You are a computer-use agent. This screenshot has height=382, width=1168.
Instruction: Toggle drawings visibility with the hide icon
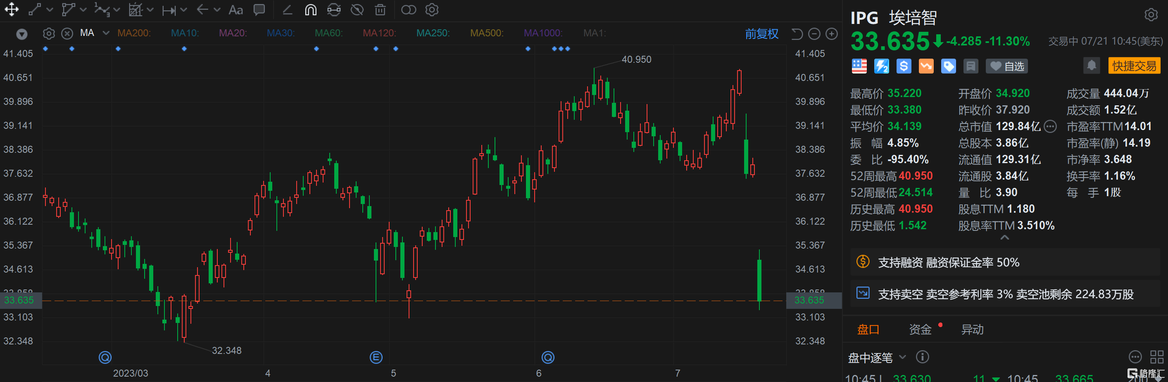357,10
